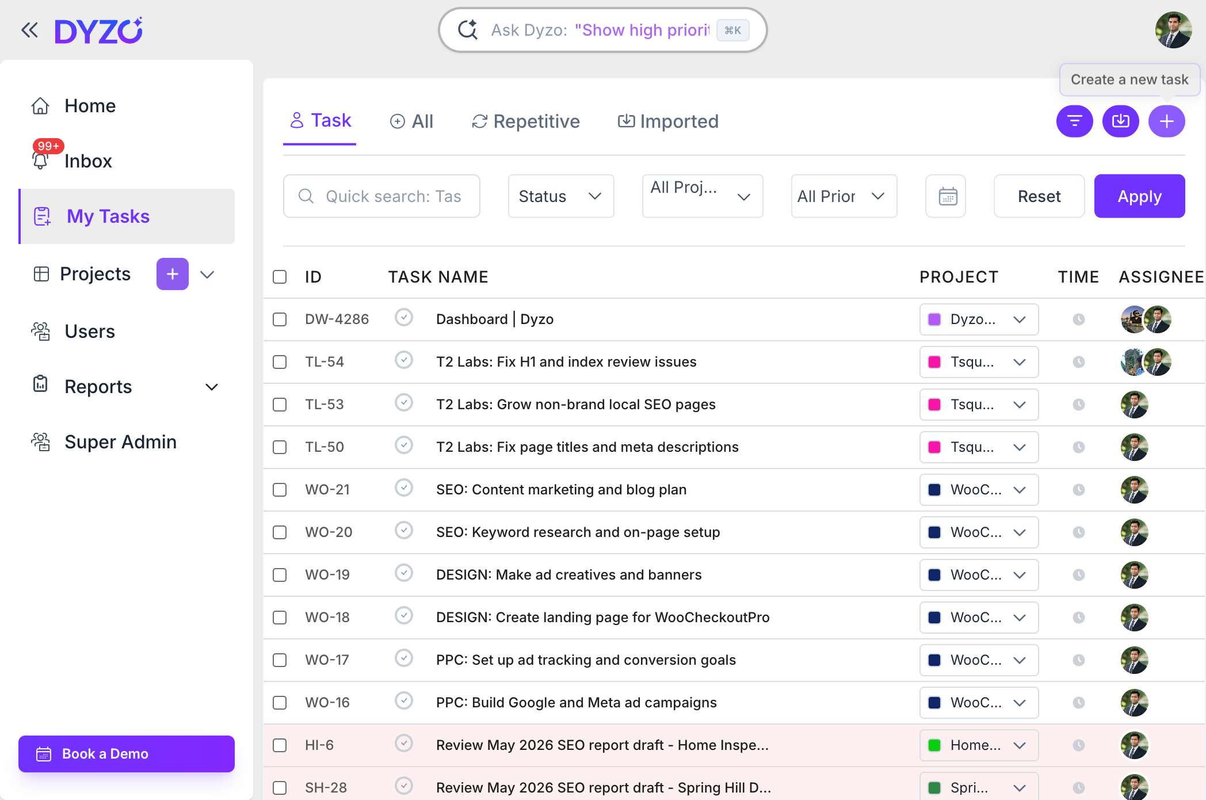This screenshot has width=1206, height=800.
Task: Open user profile avatar at top right
Action: tap(1173, 30)
